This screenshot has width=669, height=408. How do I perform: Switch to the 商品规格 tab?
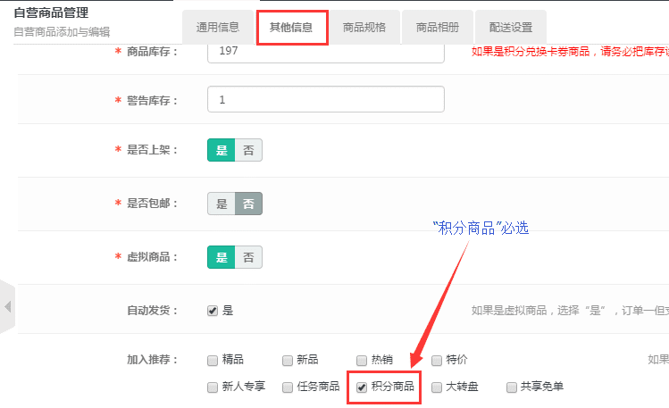(364, 27)
